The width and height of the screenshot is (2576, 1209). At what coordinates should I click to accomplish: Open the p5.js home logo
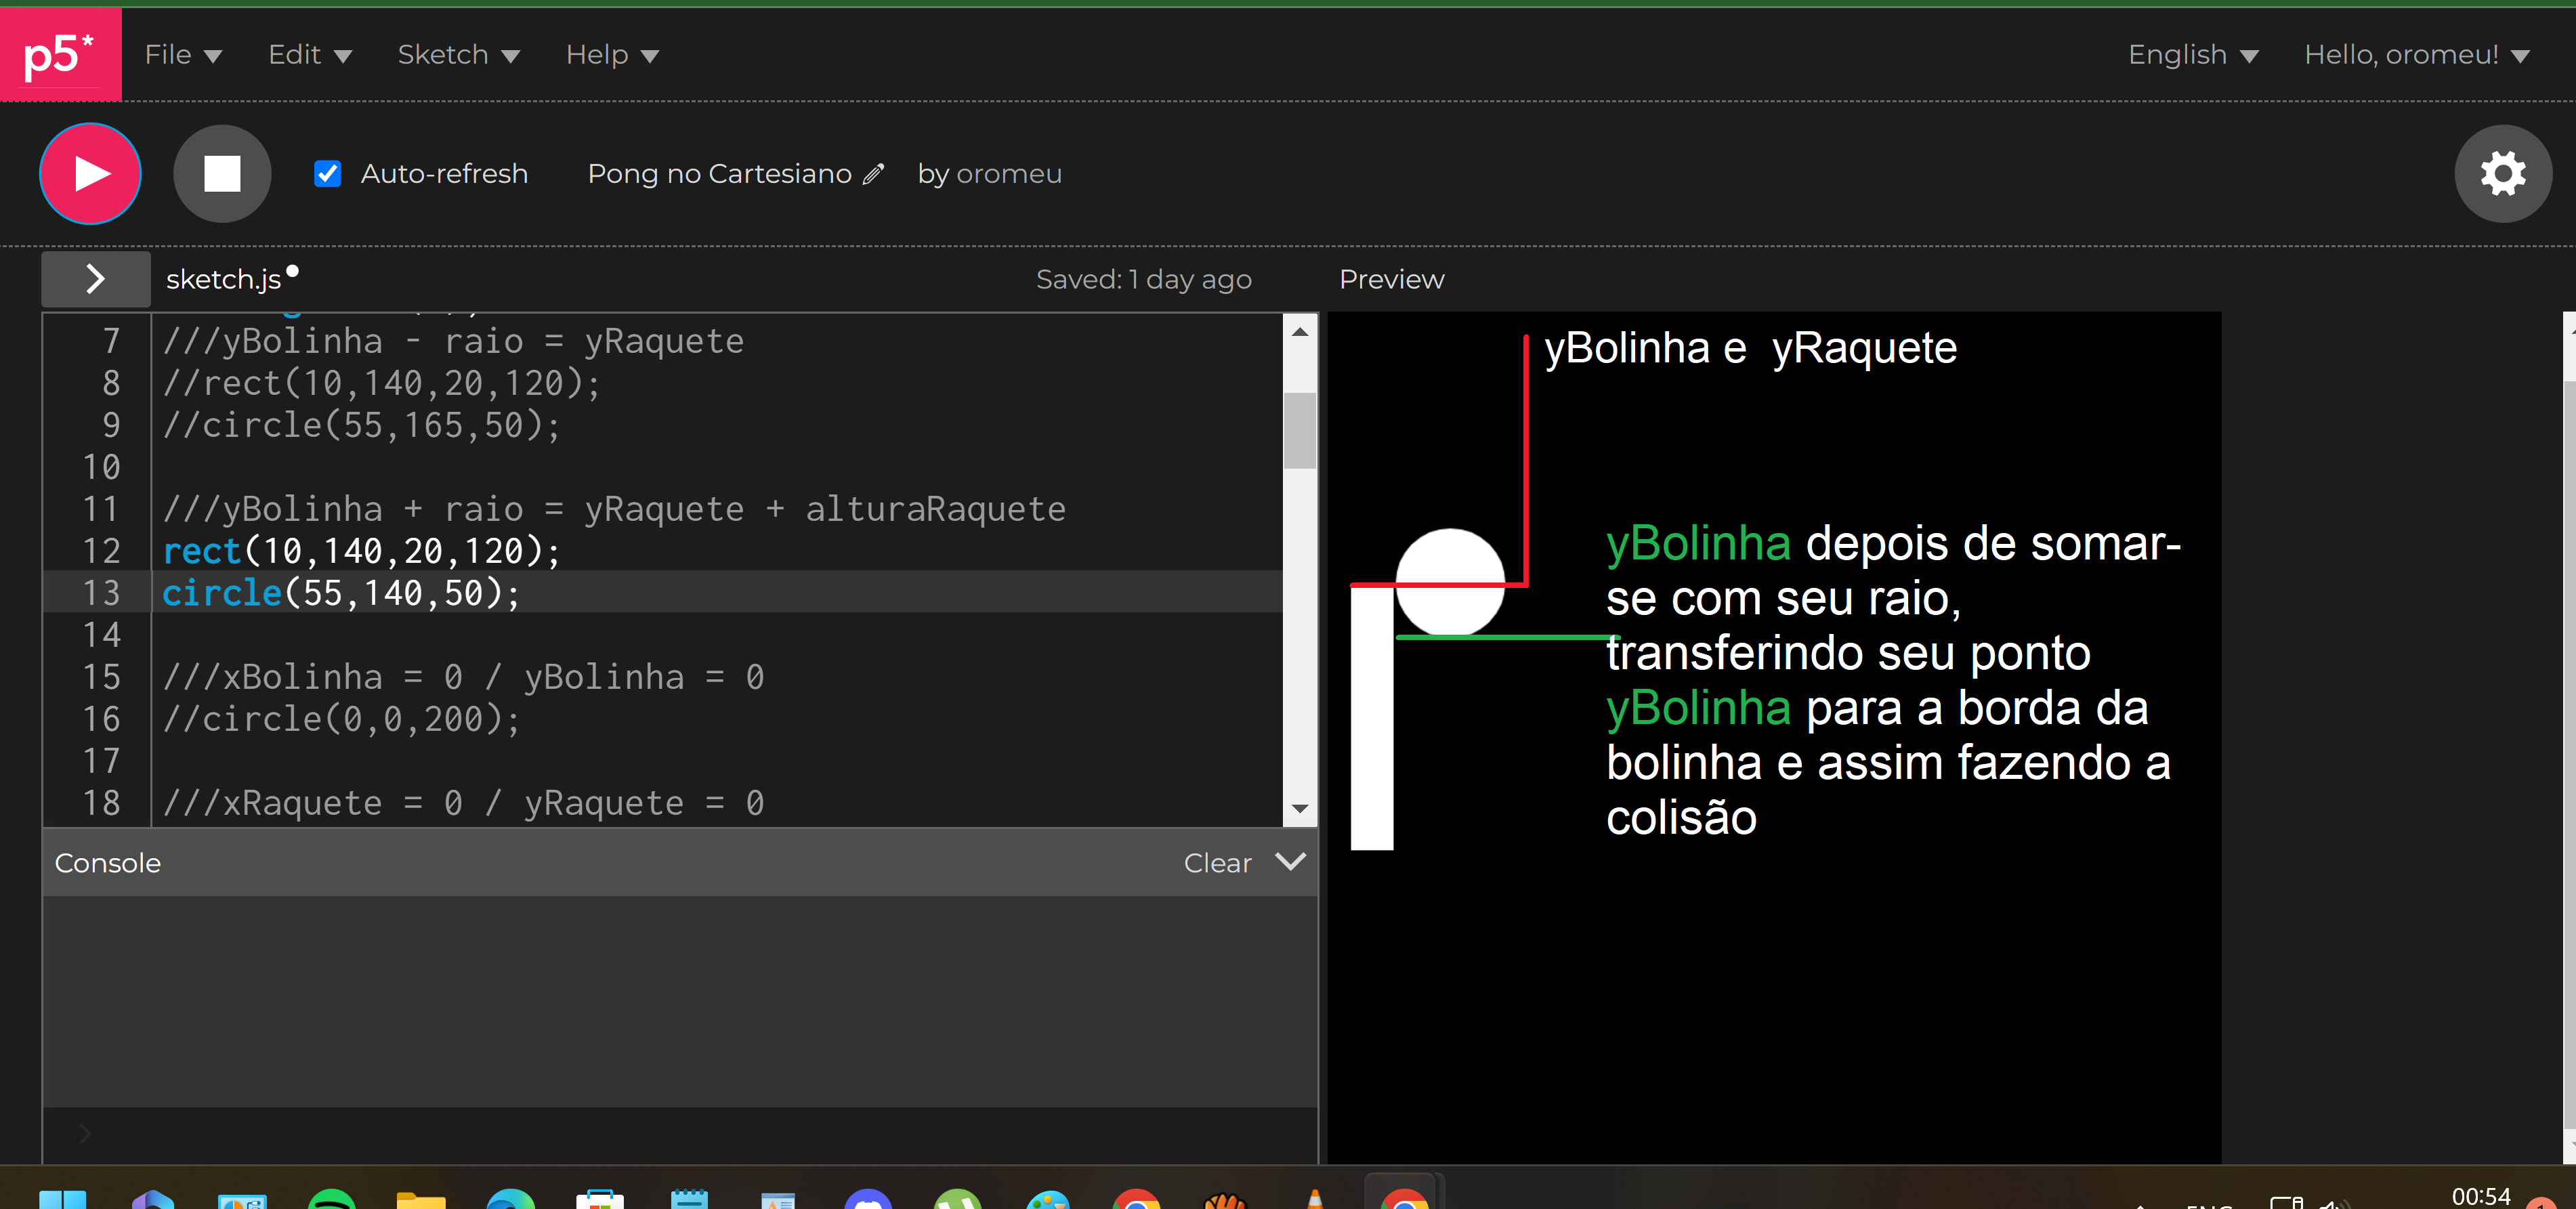point(58,53)
